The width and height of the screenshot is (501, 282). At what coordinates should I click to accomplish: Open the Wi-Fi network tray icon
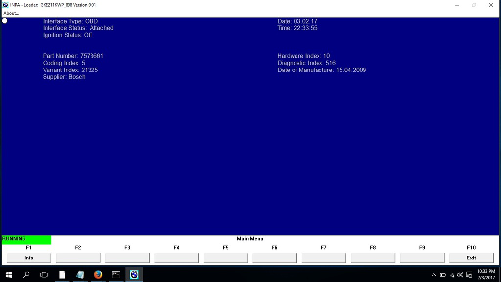click(x=451, y=275)
